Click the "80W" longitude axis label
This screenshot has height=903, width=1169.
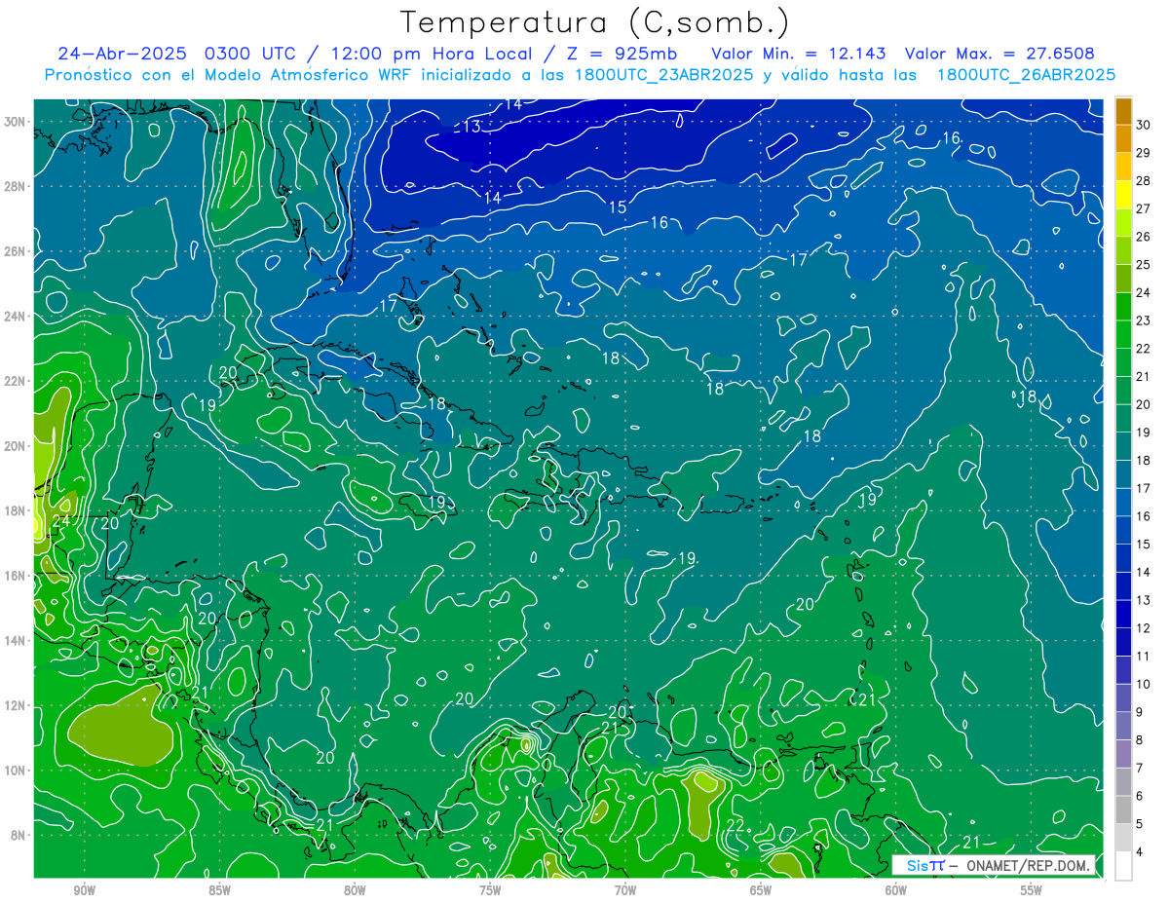355,890
